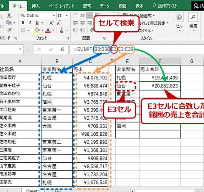Click the phonetic guide icon
This screenshot has width=204, height=192.
pyautogui.click(x=61, y=30)
